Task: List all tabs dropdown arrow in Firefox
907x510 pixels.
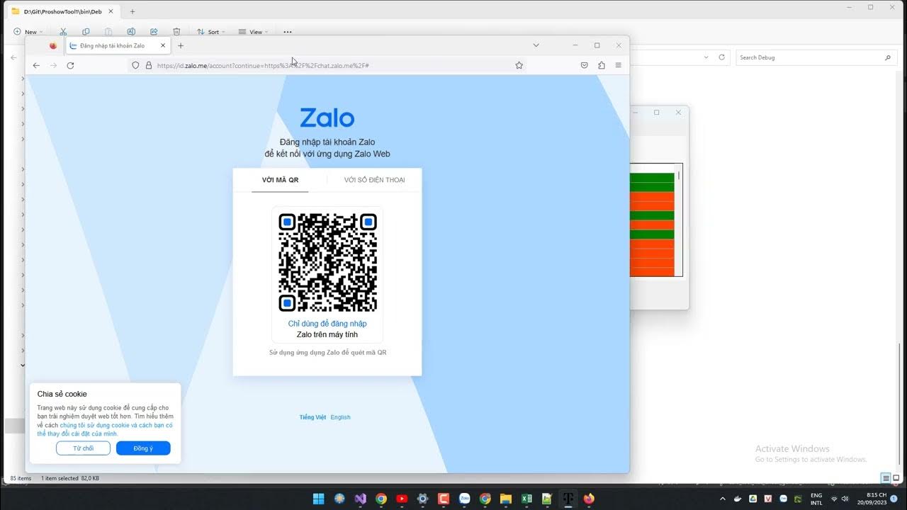Action: [x=536, y=45]
